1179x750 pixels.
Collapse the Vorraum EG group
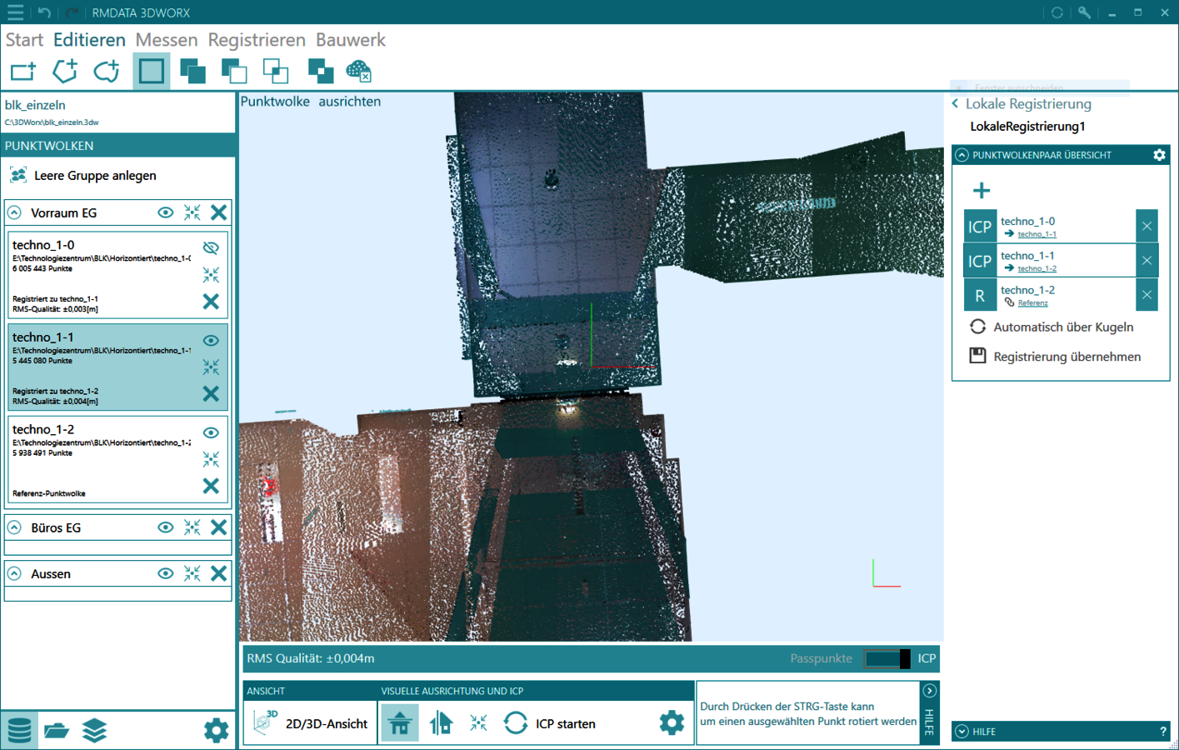15,213
